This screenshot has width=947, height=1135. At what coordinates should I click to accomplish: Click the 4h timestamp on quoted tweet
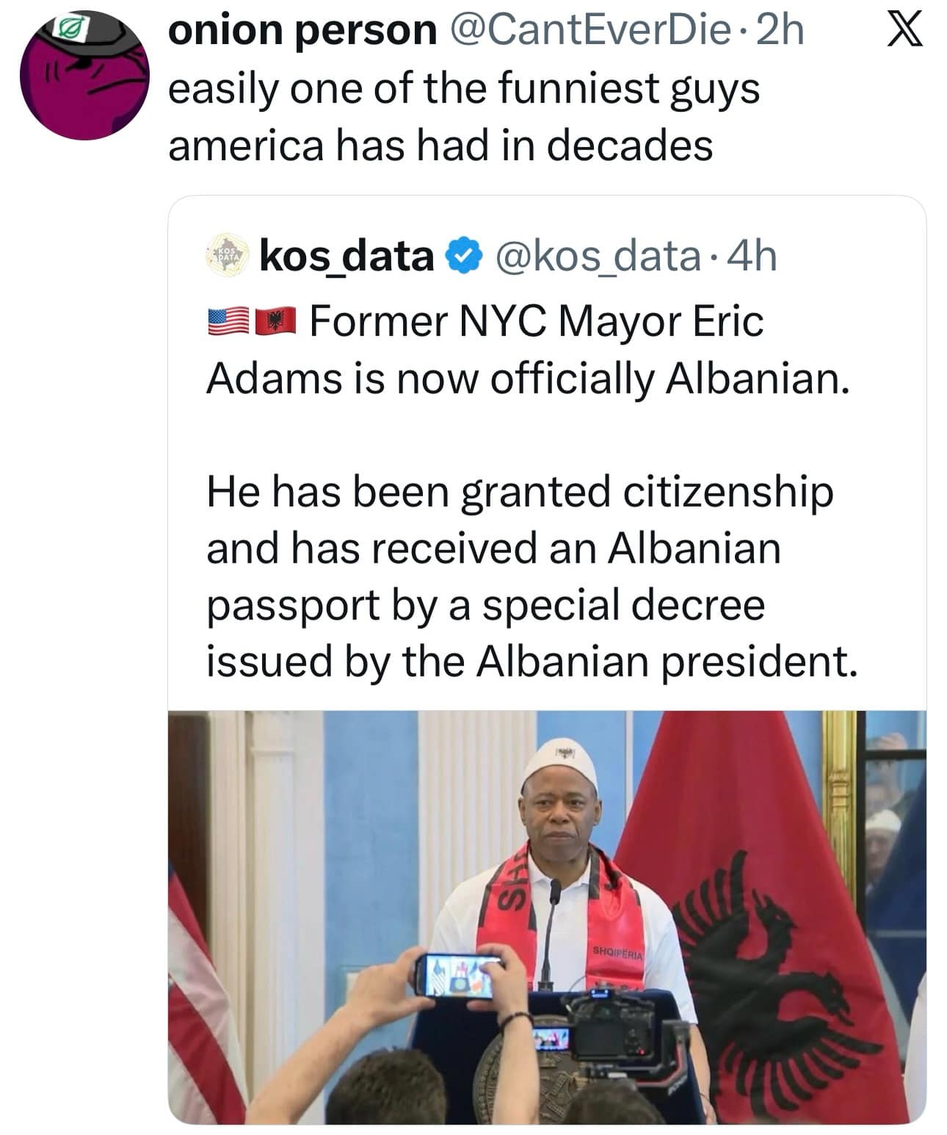click(754, 256)
